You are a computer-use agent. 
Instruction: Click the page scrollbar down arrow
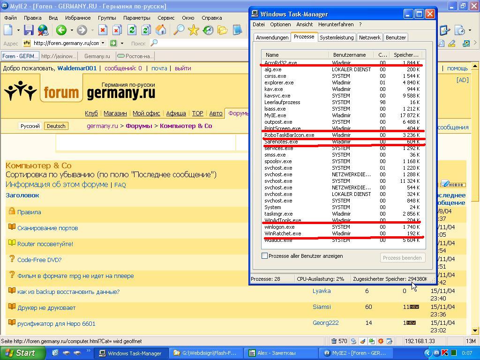click(475, 330)
